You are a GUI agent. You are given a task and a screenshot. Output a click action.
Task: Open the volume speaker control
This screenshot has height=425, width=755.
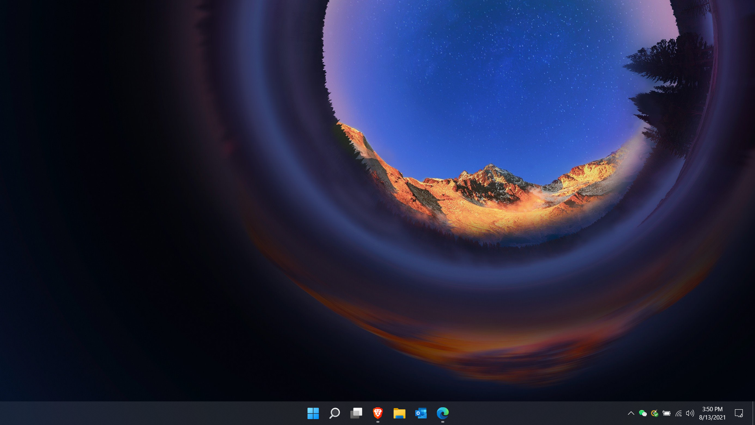click(x=690, y=413)
